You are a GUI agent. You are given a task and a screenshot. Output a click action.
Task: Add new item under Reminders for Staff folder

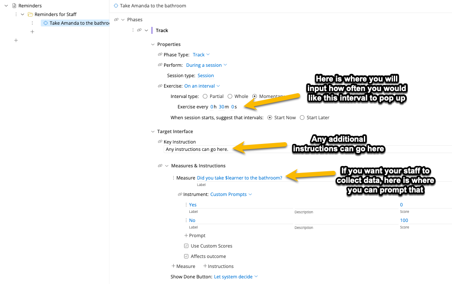[x=32, y=32]
